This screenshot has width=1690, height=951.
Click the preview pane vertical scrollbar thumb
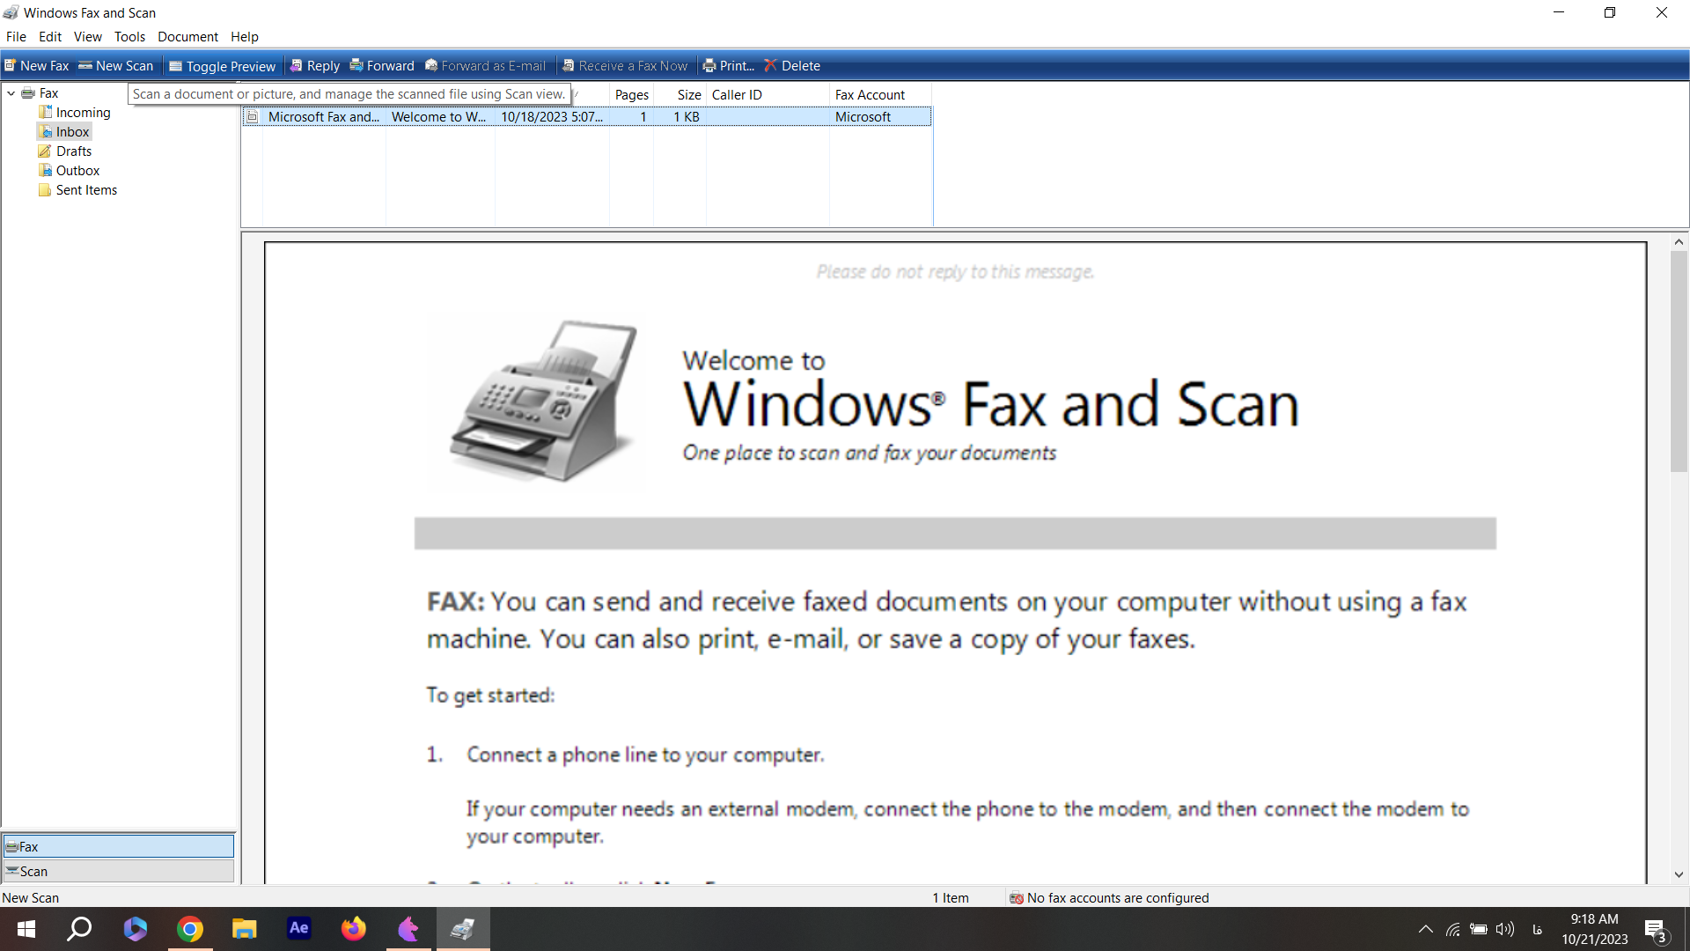point(1679,361)
